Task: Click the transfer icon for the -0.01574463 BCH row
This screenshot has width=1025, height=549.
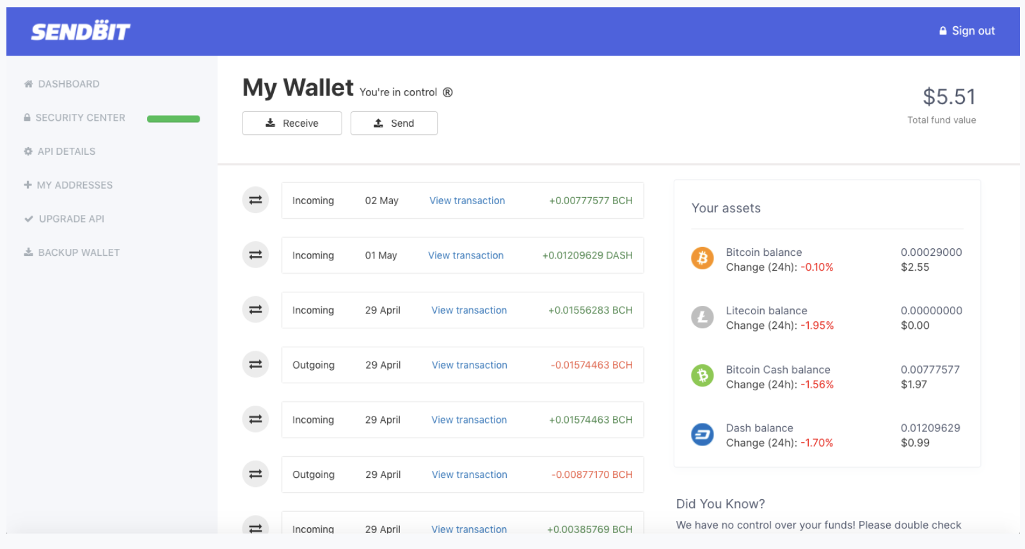Action: pyautogui.click(x=255, y=365)
